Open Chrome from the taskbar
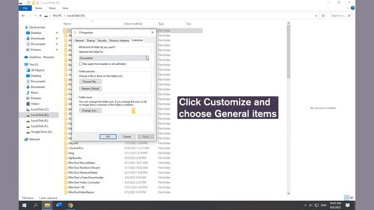 coord(70,205)
